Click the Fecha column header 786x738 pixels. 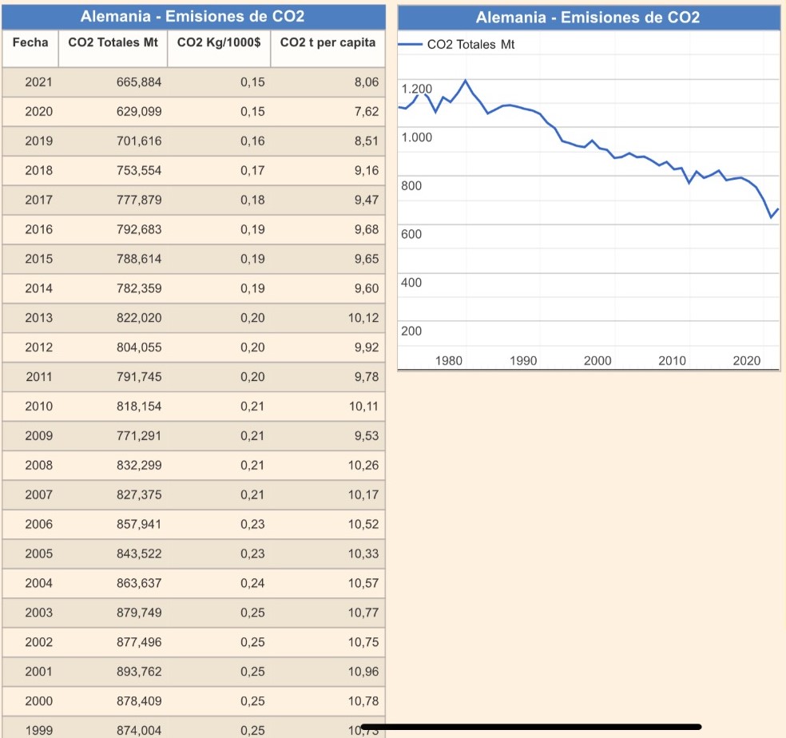(x=30, y=42)
